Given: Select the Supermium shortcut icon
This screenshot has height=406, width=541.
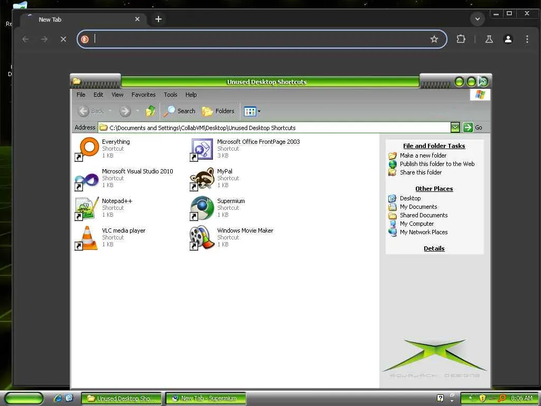Looking at the screenshot, I should pyautogui.click(x=202, y=208).
